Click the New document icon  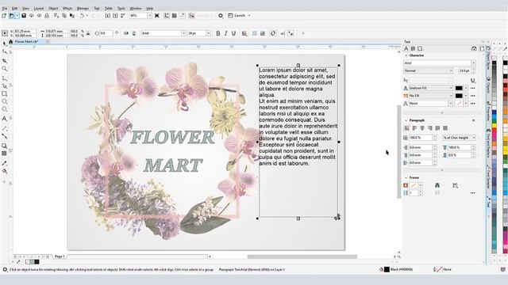pos(4,16)
